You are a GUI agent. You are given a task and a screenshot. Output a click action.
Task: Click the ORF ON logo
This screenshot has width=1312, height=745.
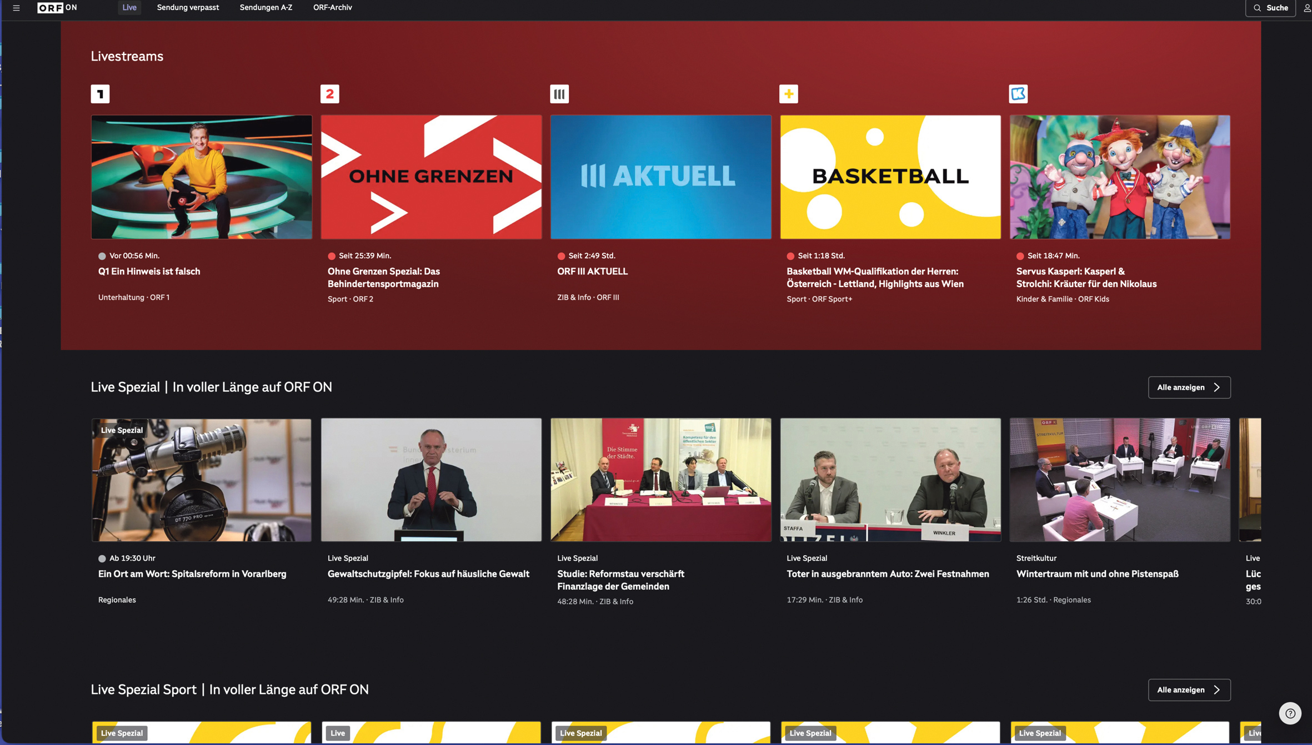pos(57,8)
